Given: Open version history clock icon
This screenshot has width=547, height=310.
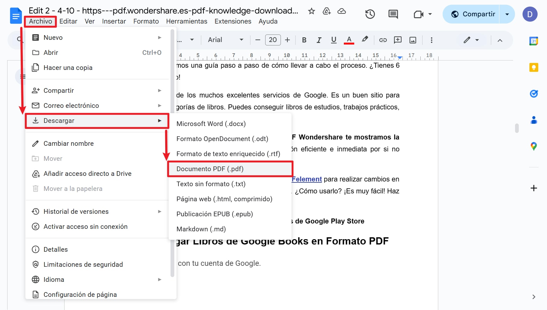Looking at the screenshot, I should 370,14.
